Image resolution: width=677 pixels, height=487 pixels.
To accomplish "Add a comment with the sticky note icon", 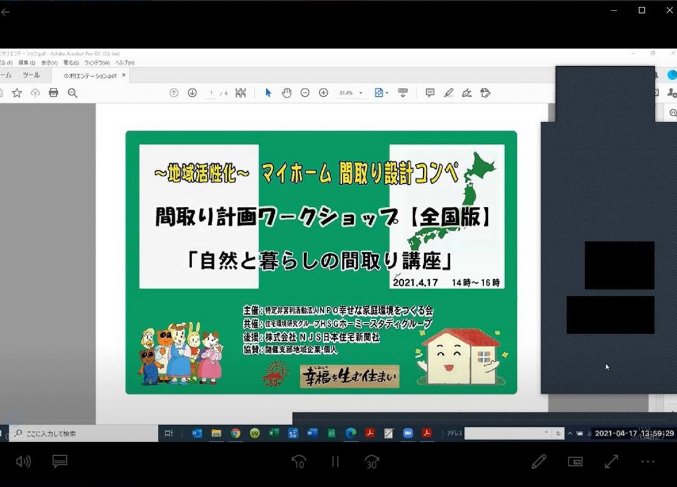I will pyautogui.click(x=430, y=93).
